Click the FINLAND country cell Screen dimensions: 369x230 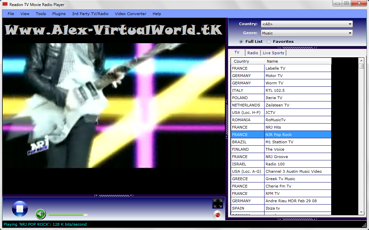tap(247, 149)
